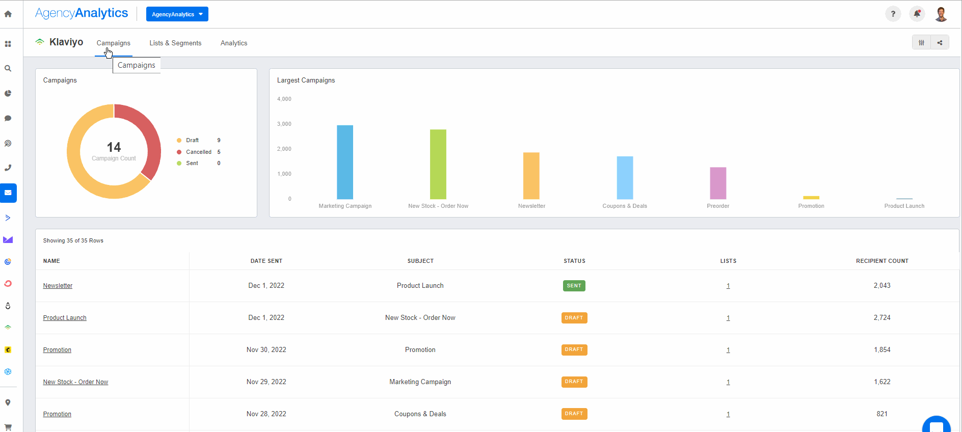Open the blue circular target integration icon
Screen dimensions: 962x432
pos(8,262)
